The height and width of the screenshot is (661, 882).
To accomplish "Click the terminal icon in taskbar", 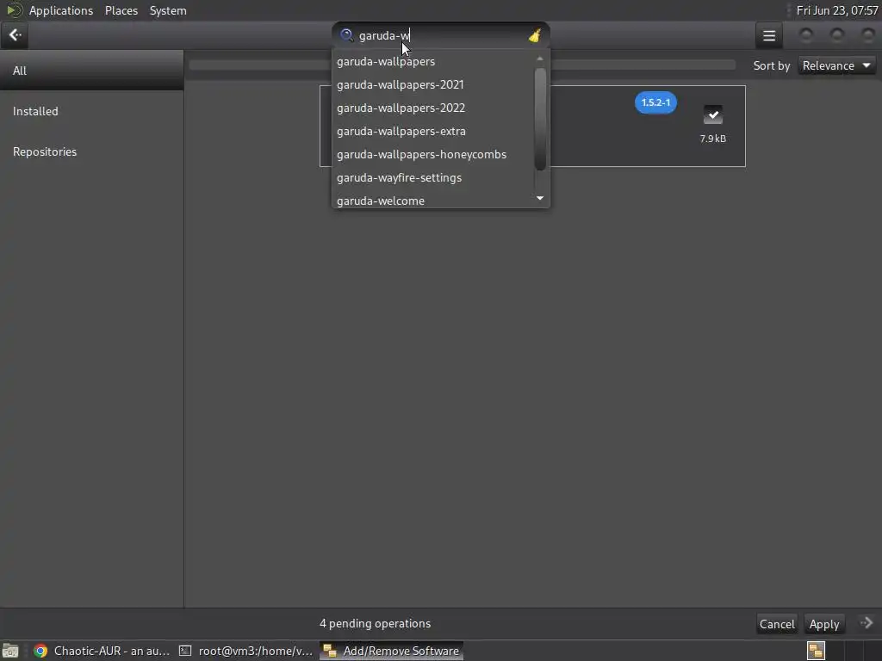I will click(185, 651).
